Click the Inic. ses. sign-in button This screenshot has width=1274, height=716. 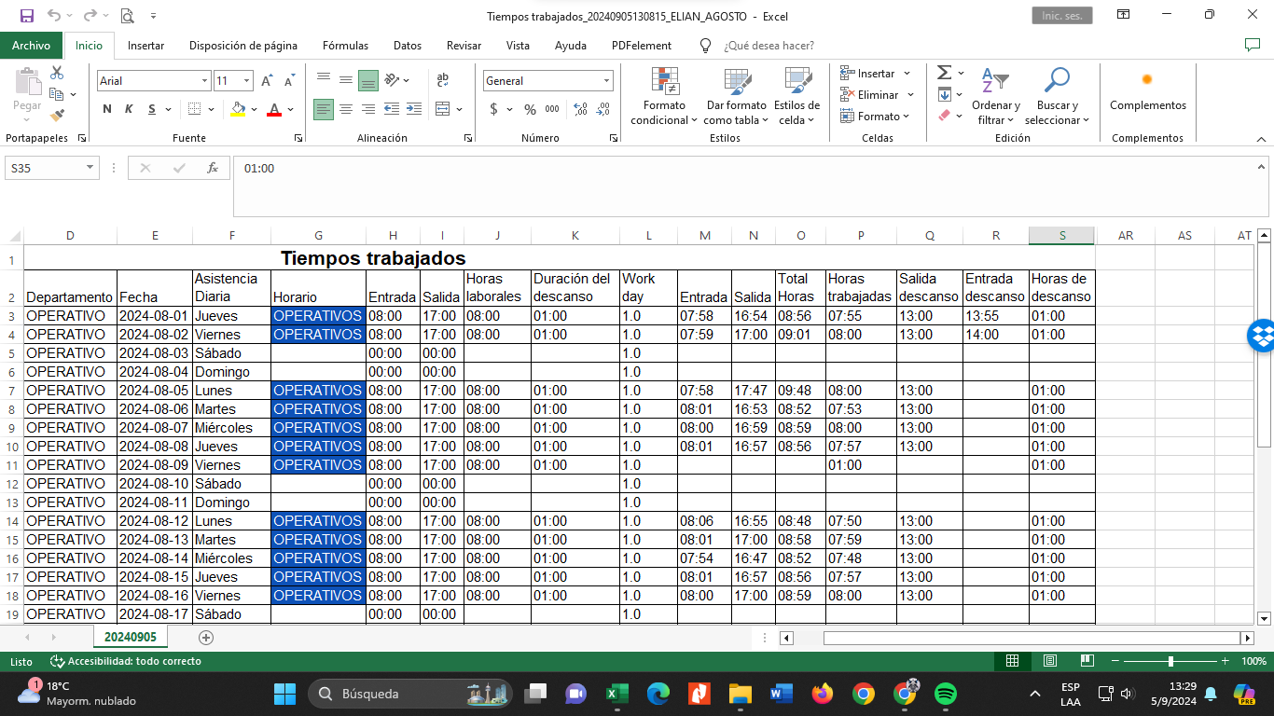1062,16
